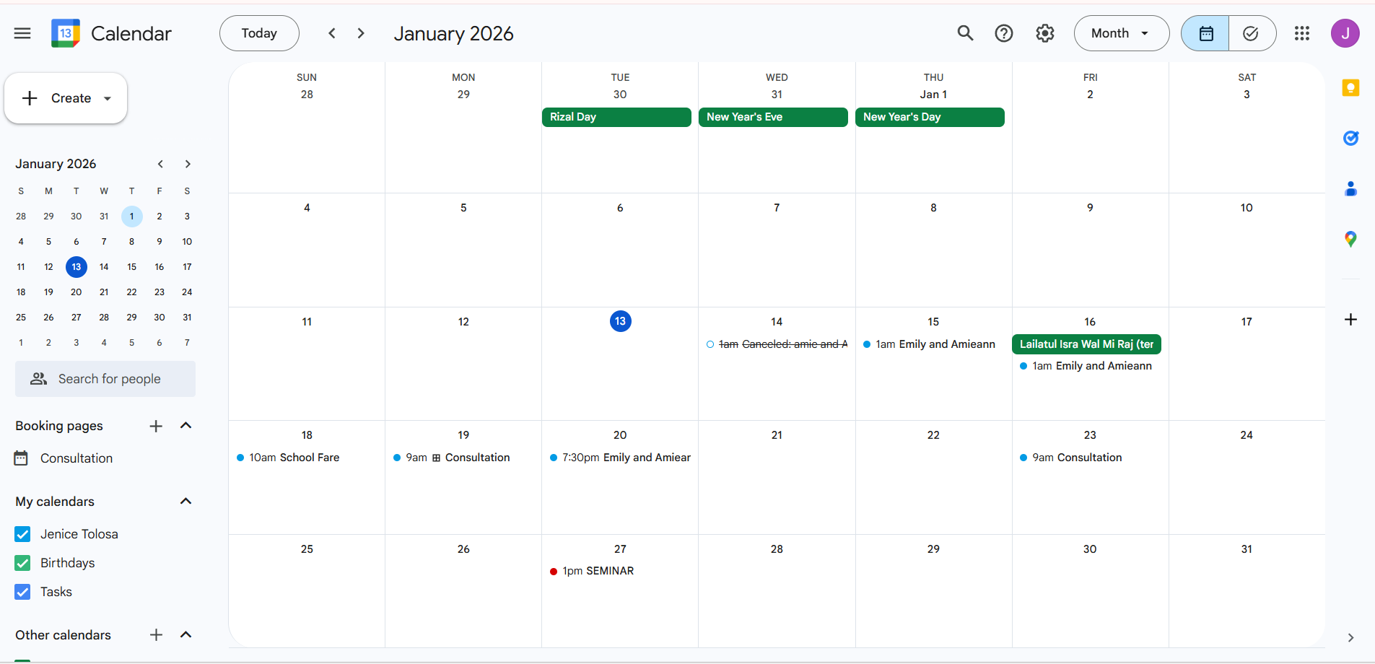The width and height of the screenshot is (1375, 664).
Task: Click the date number 27 in main grid
Action: click(620, 549)
